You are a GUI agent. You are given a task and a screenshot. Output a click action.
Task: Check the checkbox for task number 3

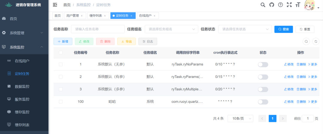[x=60, y=89]
